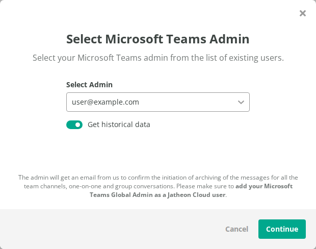Click the subtitle about existing users list

[158, 58]
